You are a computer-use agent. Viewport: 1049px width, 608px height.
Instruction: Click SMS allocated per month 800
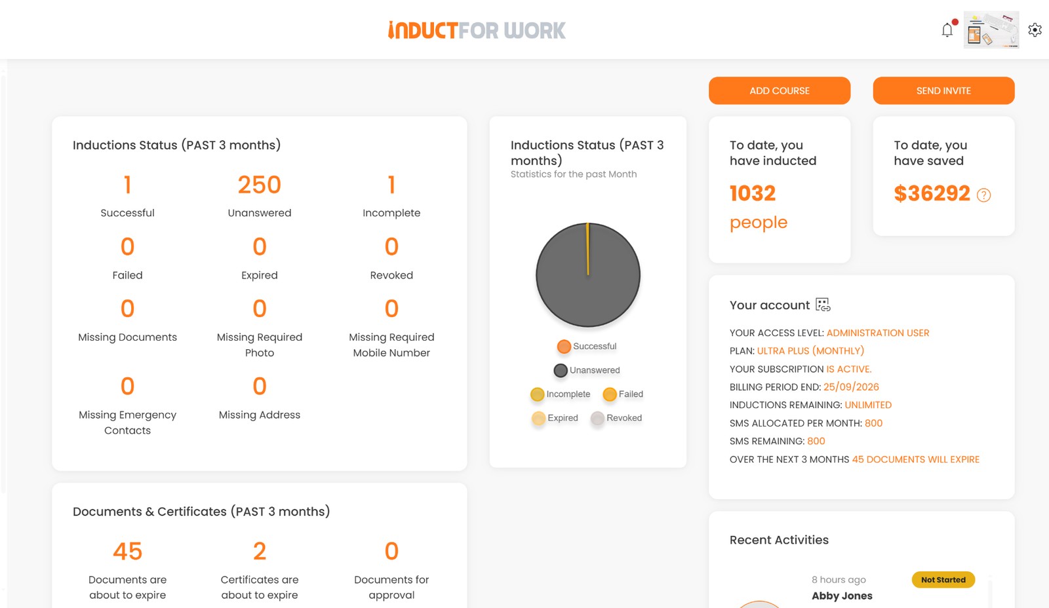click(x=873, y=423)
